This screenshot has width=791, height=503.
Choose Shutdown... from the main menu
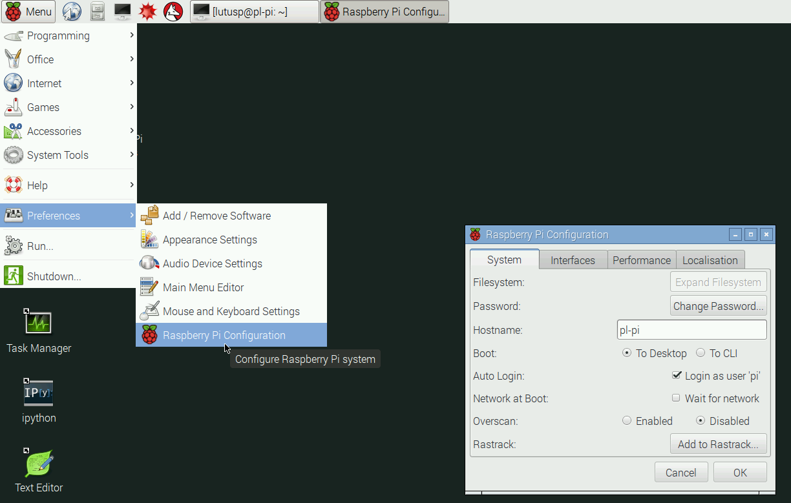pyautogui.click(x=69, y=276)
